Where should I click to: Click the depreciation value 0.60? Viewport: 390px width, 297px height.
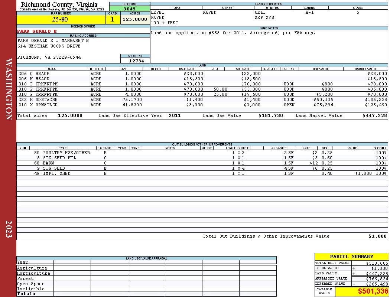[x=327, y=158]
